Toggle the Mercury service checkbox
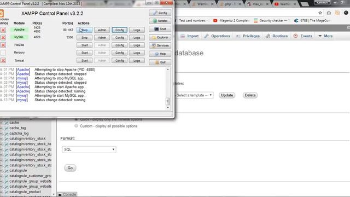Image resolution: width=350 pixels, height=197 pixels. click(3, 53)
